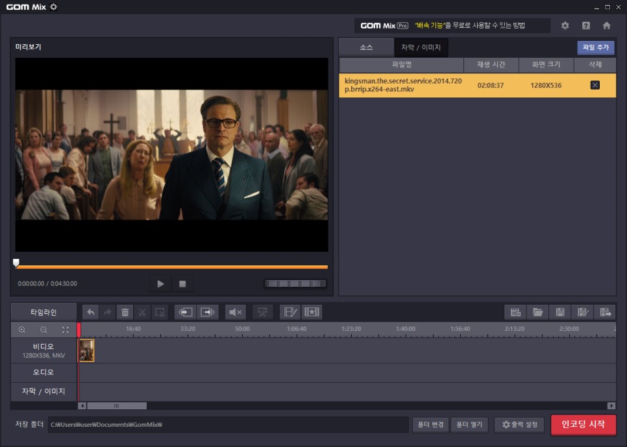Zoom out on the timeline
627x447 pixels.
[43, 330]
